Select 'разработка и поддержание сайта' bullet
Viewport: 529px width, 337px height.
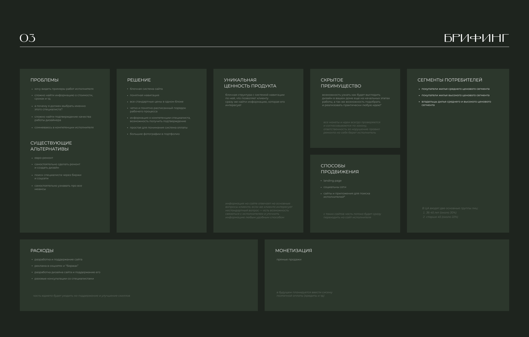pos(58,260)
